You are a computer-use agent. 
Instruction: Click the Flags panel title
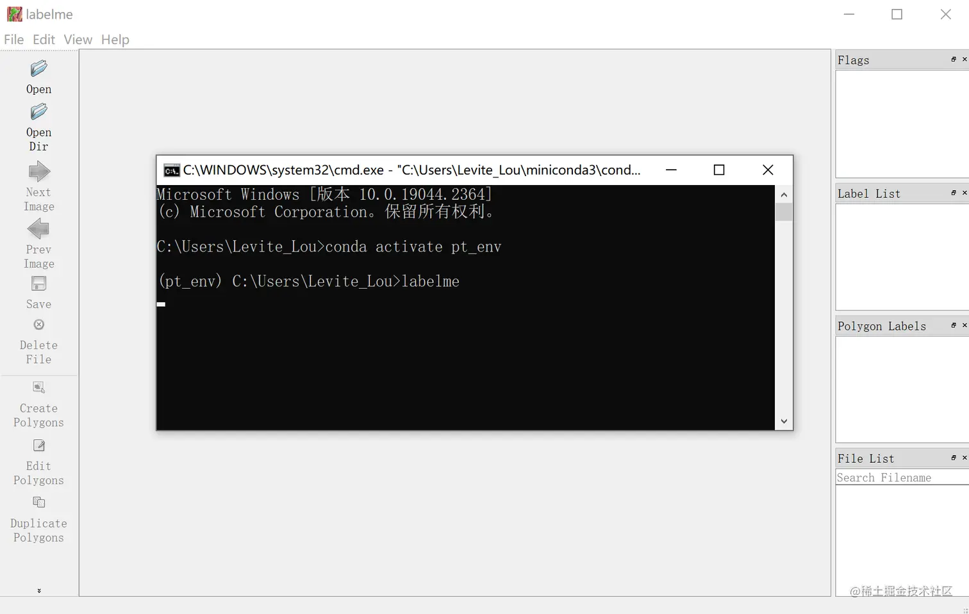[x=854, y=60]
